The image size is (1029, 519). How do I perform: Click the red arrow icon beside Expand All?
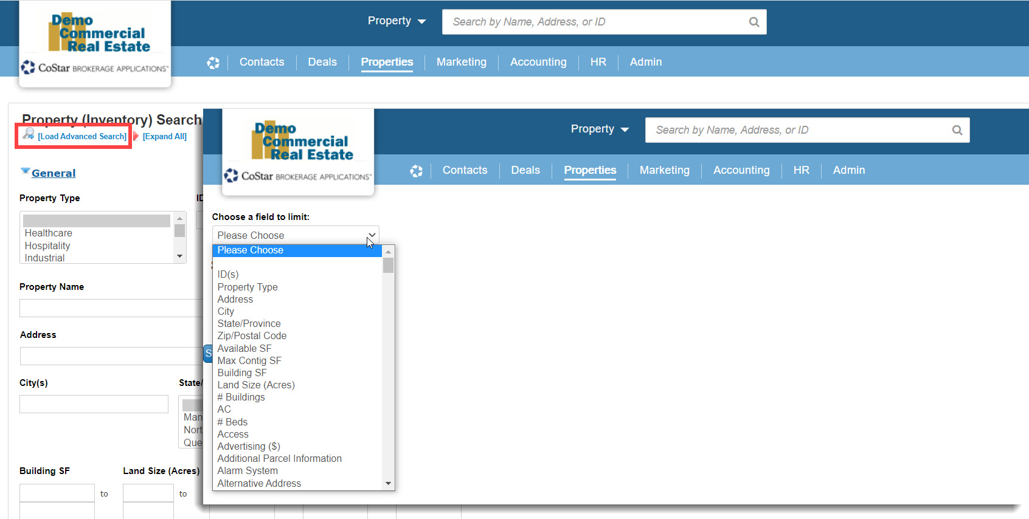coord(136,136)
